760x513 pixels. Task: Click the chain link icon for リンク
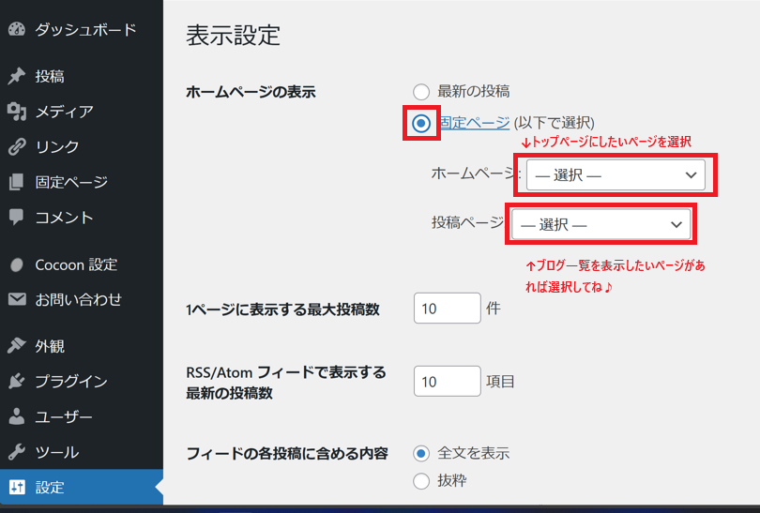[x=16, y=146]
